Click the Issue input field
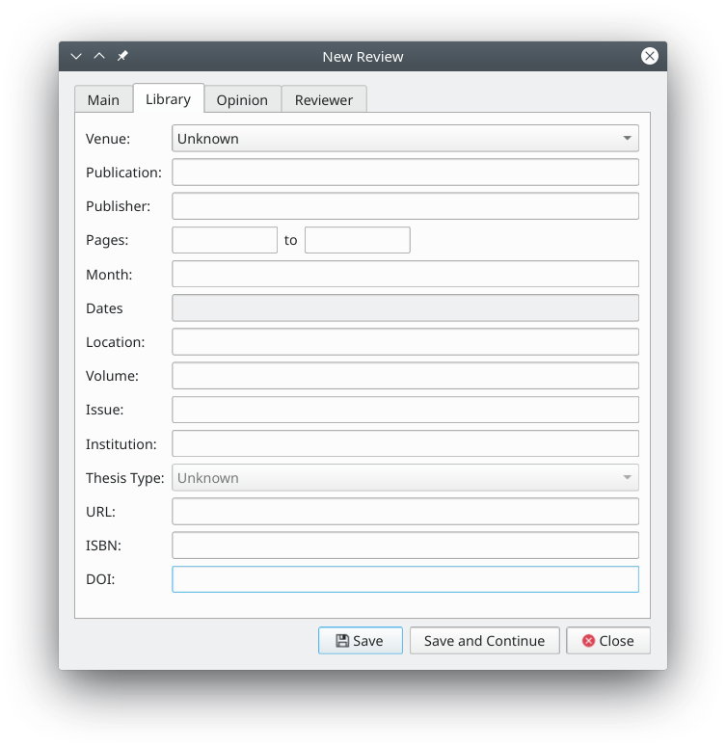Image resolution: width=726 pixels, height=746 pixels. [405, 410]
